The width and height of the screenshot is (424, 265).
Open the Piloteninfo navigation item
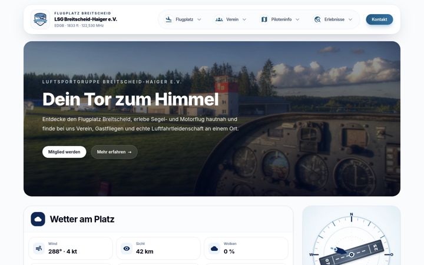(280, 19)
